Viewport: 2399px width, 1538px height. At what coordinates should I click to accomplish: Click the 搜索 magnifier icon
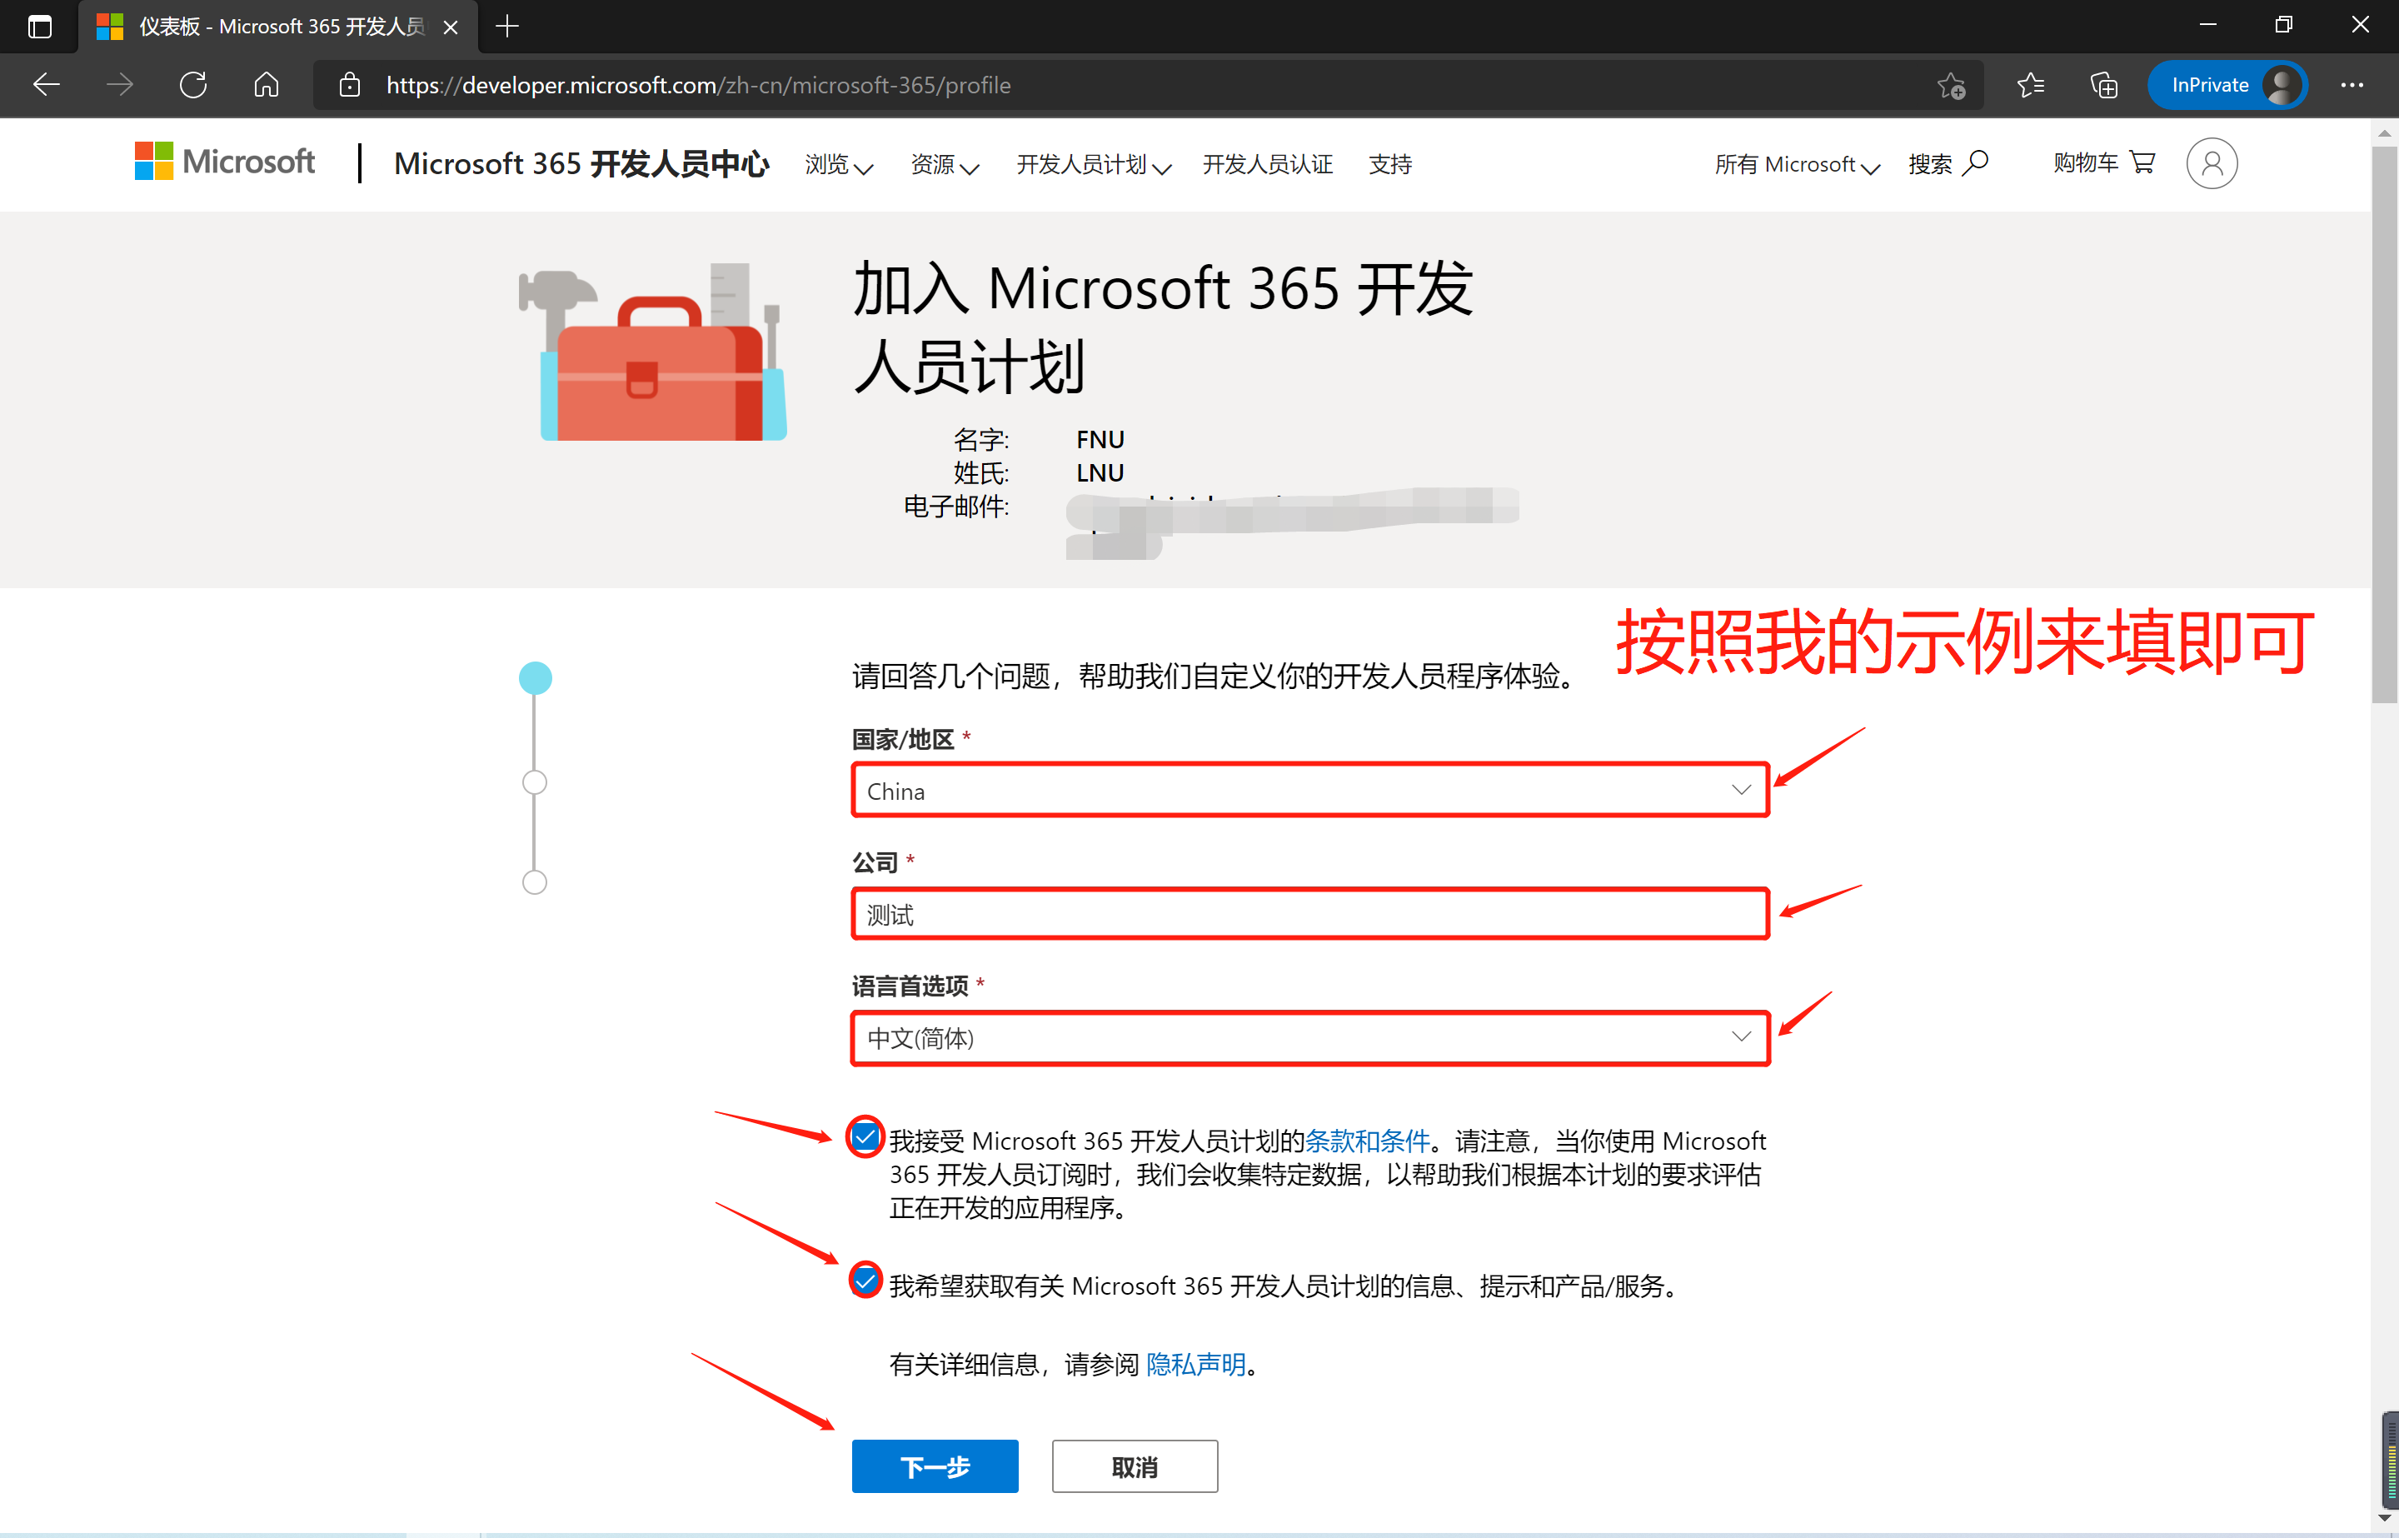[1975, 162]
